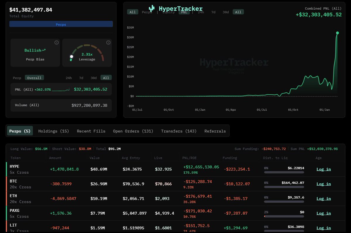The width and height of the screenshot is (351, 233).
Task: Click the info icon on Leverage card
Action: [x=108, y=43]
